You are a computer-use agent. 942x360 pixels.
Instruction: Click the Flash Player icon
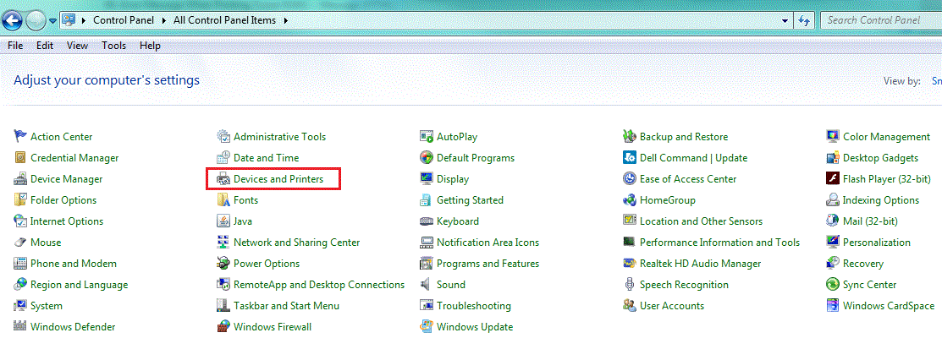(833, 179)
